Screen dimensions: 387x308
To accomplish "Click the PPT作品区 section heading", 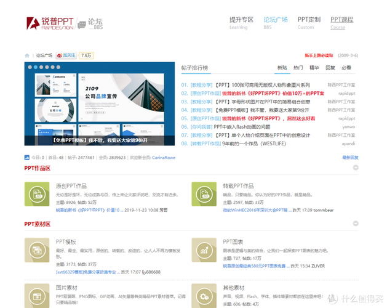I will click(38, 168).
